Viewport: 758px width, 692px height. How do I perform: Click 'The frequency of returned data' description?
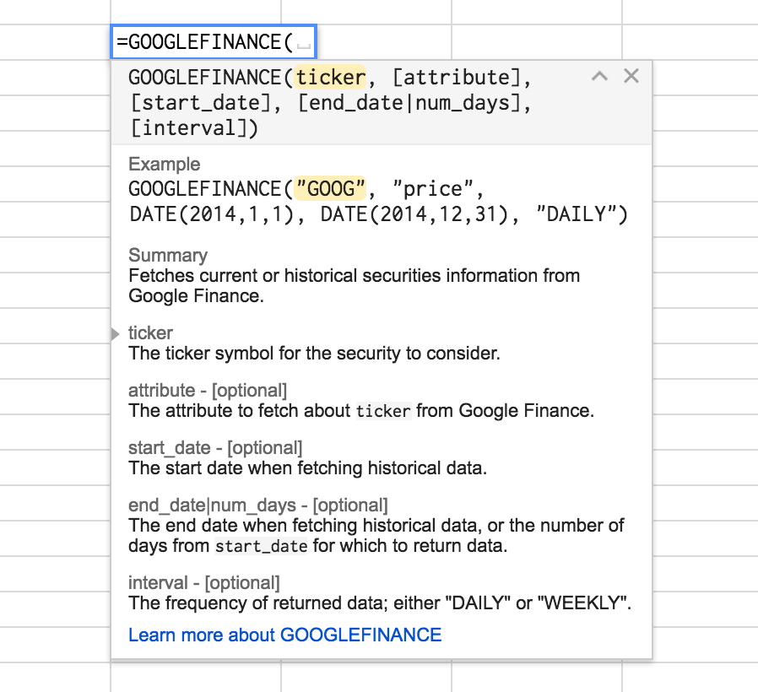(x=380, y=603)
